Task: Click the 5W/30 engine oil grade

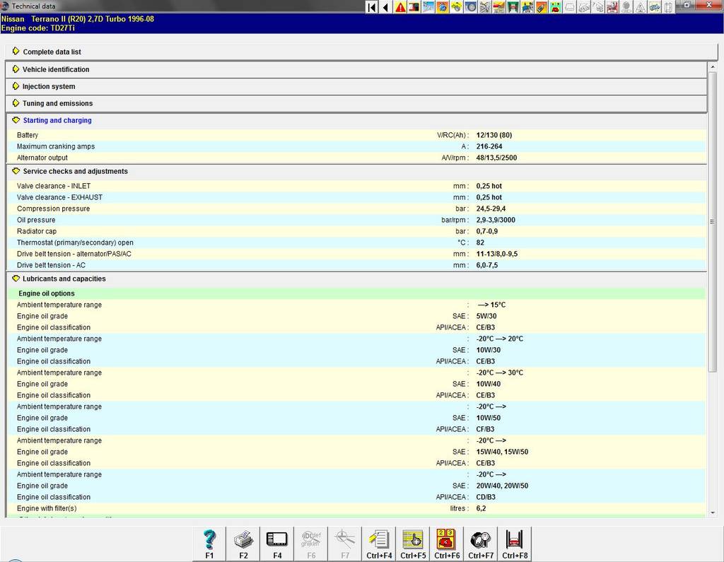Action: pos(486,316)
